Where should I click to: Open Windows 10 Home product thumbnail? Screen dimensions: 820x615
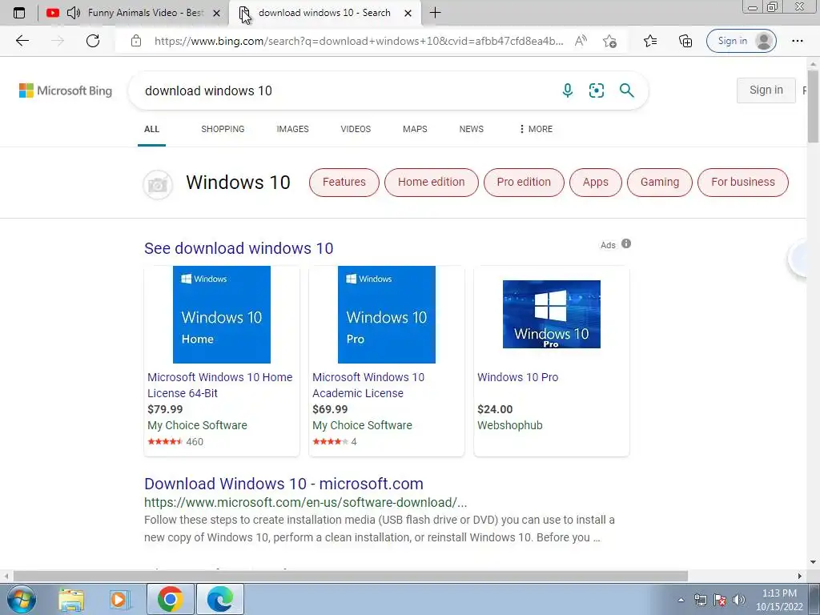click(x=222, y=314)
